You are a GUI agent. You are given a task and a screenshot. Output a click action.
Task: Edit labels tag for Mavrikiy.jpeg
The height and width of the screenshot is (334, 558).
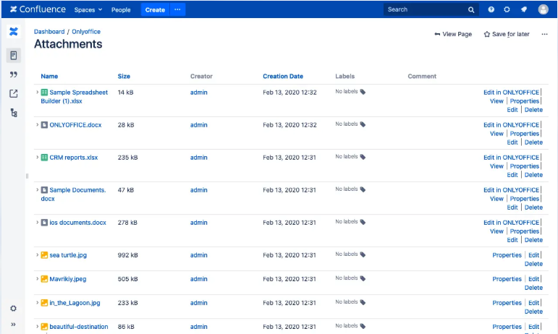[363, 278]
